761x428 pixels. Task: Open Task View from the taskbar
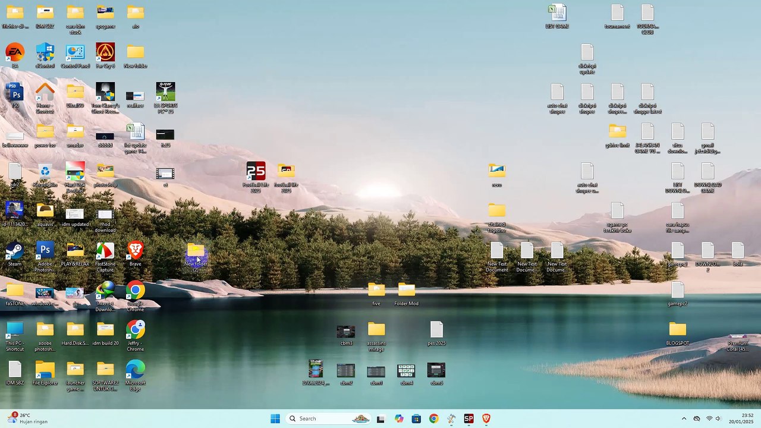[x=381, y=418]
